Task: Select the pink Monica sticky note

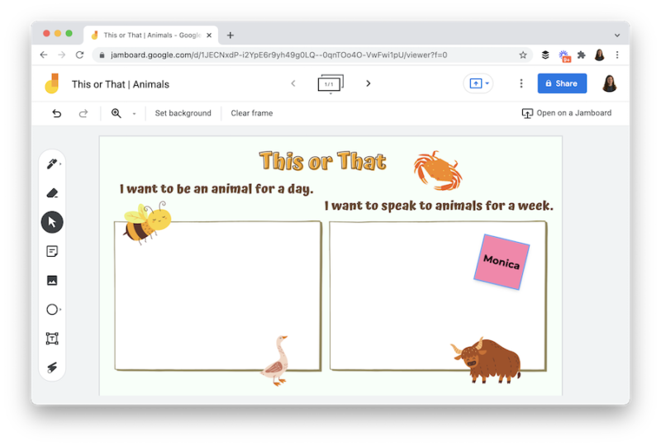Action: pos(502,262)
